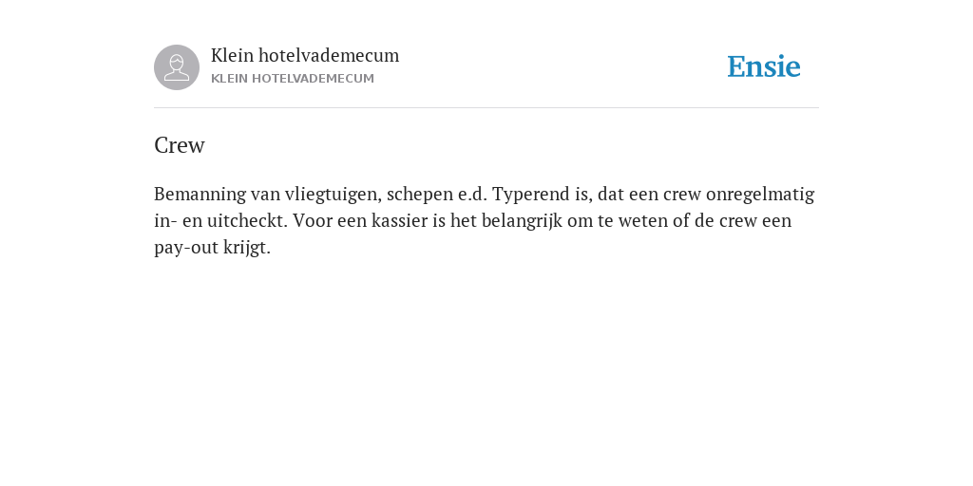
Task: Click the abbreviation e.d. in the text
Action: (473, 195)
